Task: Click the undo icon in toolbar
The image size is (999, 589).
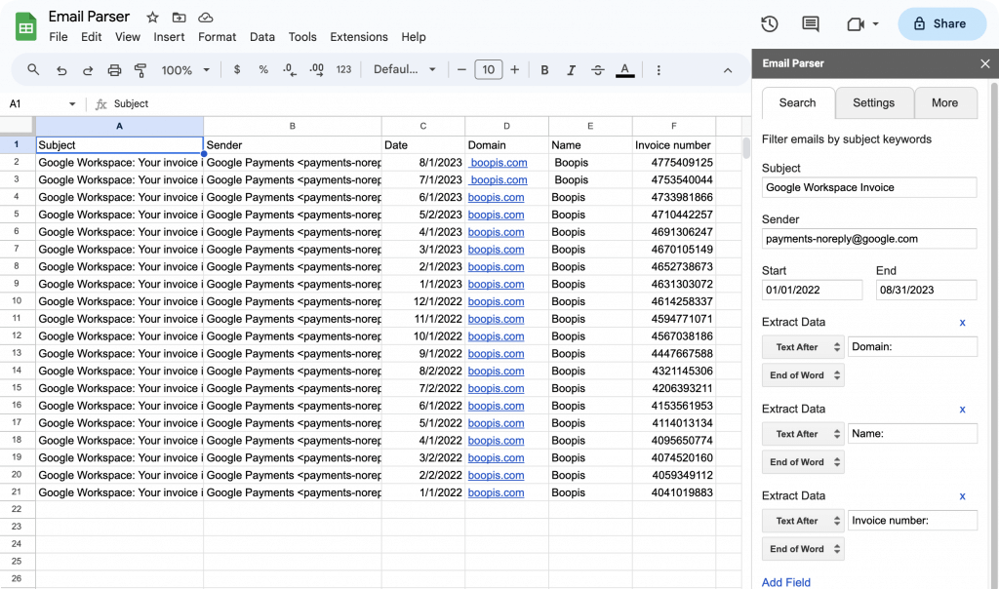Action: coord(61,70)
